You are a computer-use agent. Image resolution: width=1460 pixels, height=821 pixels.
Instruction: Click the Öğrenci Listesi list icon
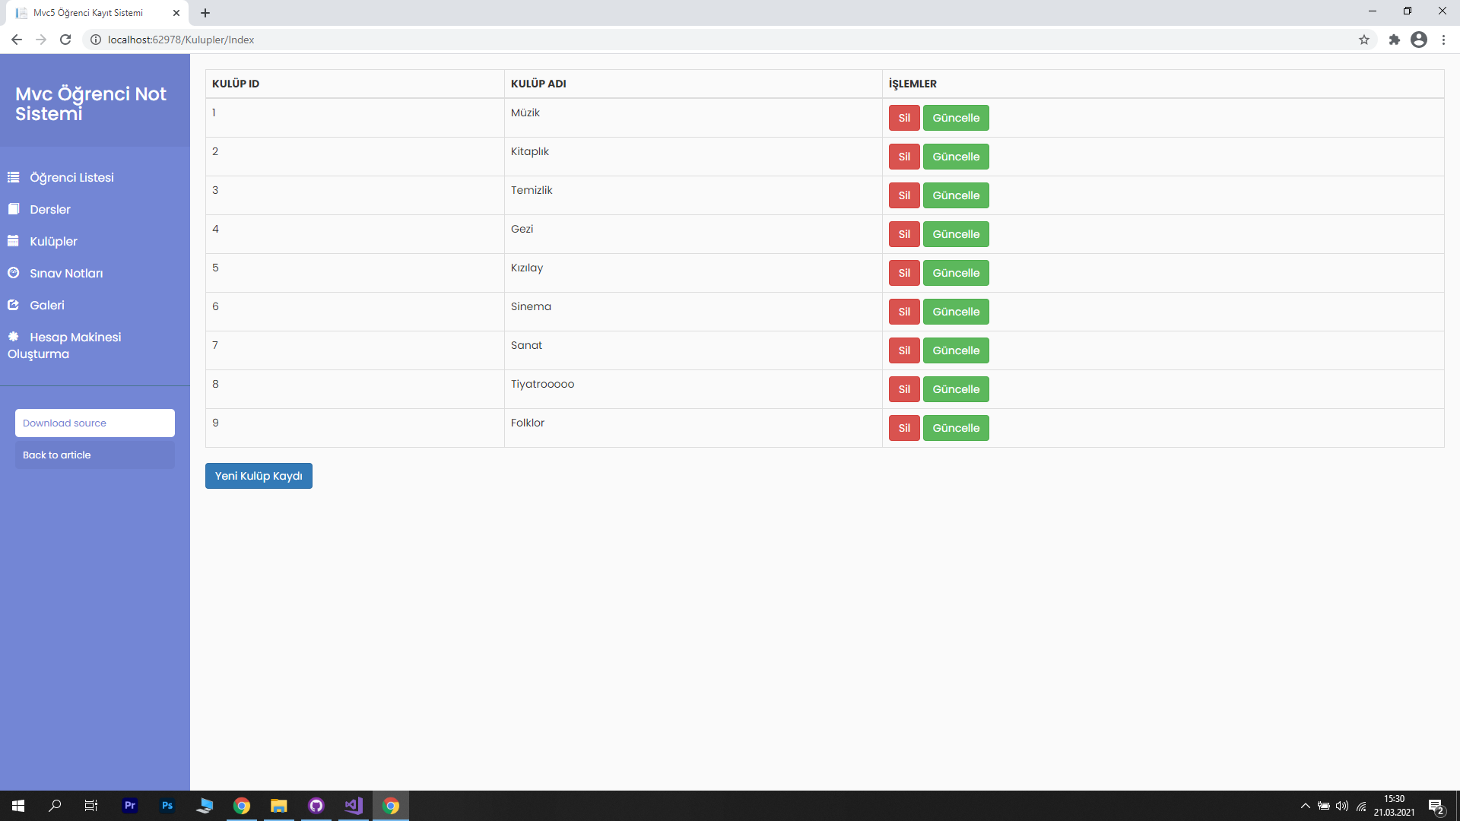(13, 177)
